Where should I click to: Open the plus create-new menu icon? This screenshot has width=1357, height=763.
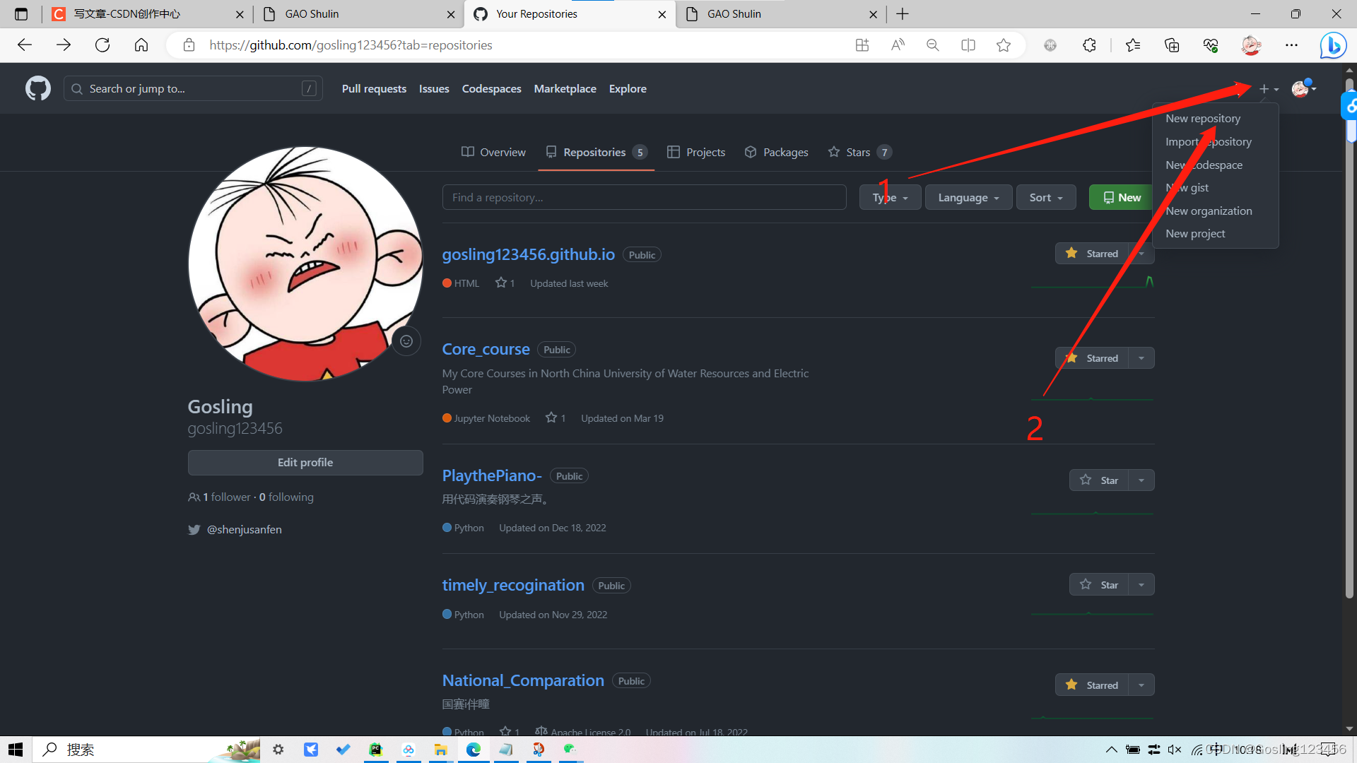pos(1269,89)
